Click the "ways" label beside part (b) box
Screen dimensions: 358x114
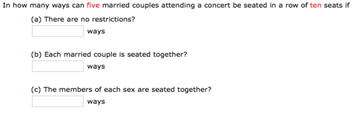tap(96, 66)
